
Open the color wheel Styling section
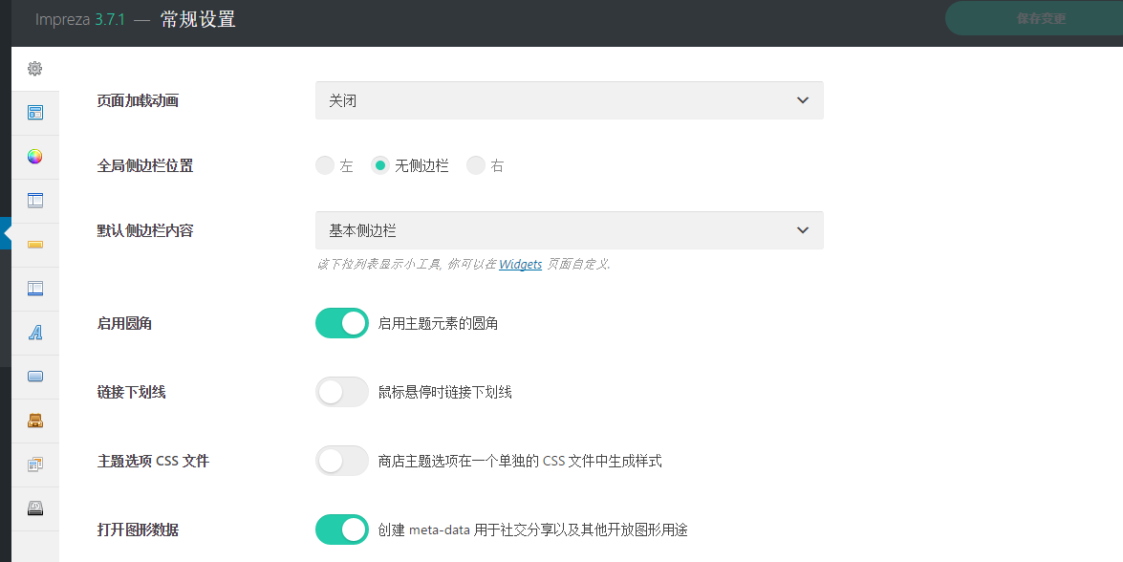(35, 157)
